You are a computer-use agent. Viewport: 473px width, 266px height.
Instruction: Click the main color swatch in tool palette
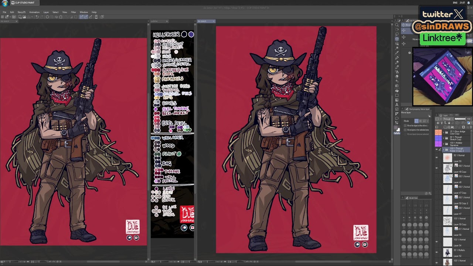[395, 128]
